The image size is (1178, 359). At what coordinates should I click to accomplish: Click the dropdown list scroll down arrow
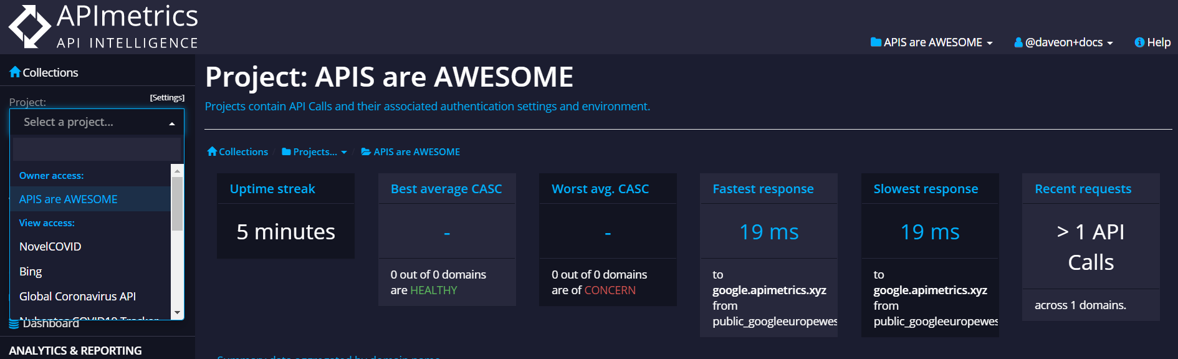click(178, 312)
